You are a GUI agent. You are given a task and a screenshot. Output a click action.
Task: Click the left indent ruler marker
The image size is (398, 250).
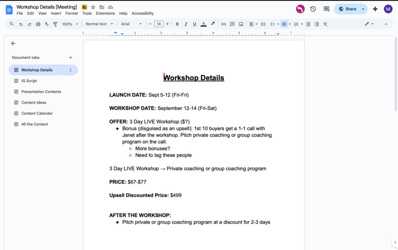click(122, 34)
